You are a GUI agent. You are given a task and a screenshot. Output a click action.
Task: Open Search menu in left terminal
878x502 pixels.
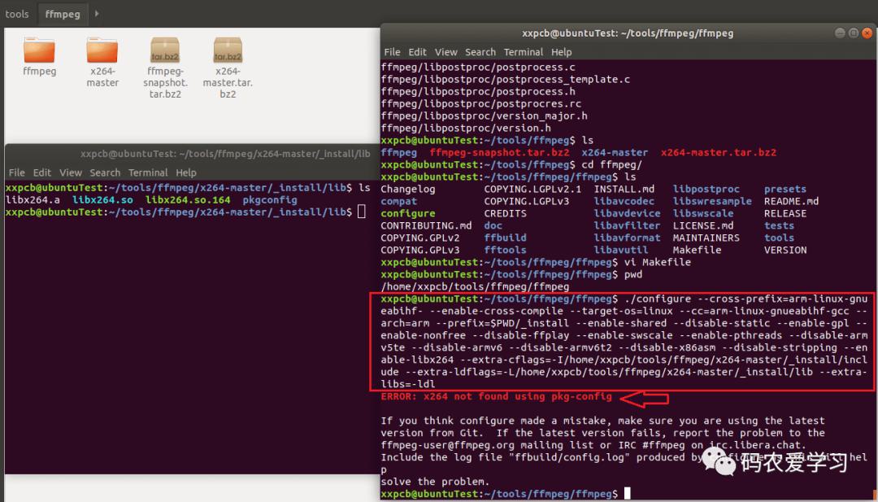pyautogui.click(x=105, y=172)
